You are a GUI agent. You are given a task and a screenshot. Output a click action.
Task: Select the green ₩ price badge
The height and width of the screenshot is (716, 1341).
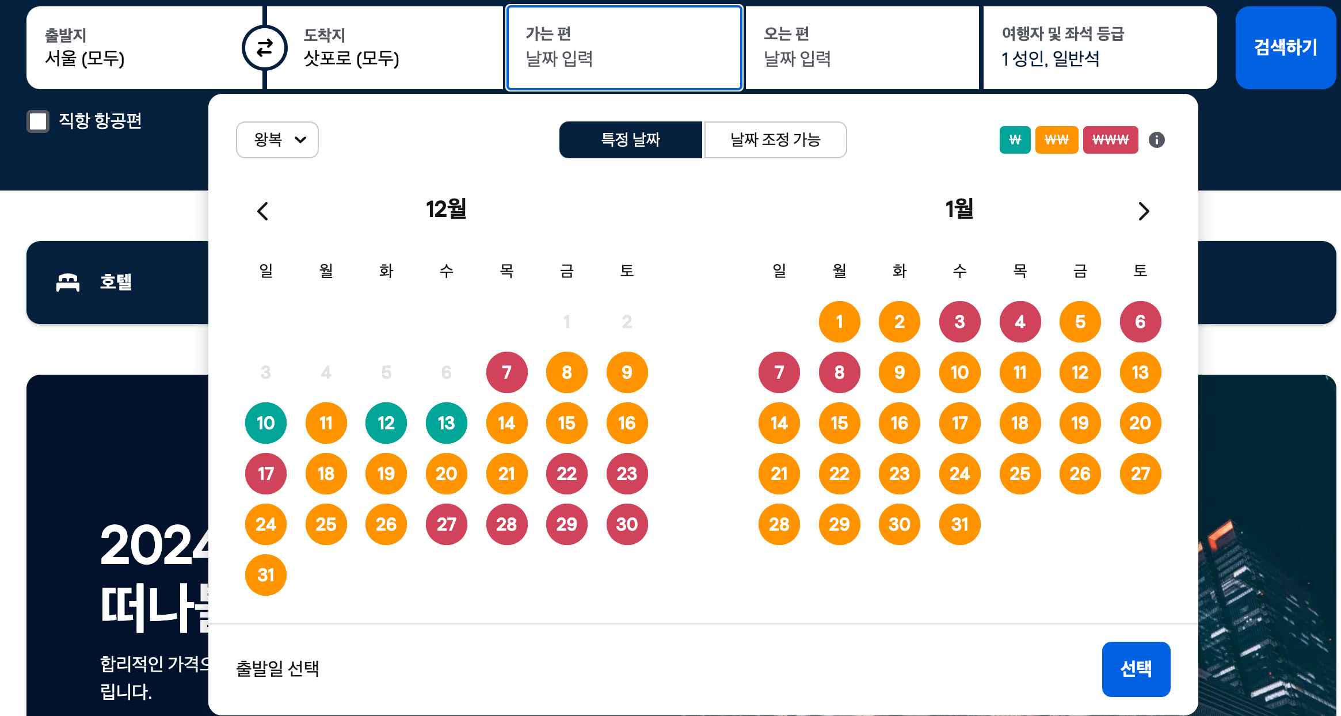pyautogui.click(x=1015, y=139)
